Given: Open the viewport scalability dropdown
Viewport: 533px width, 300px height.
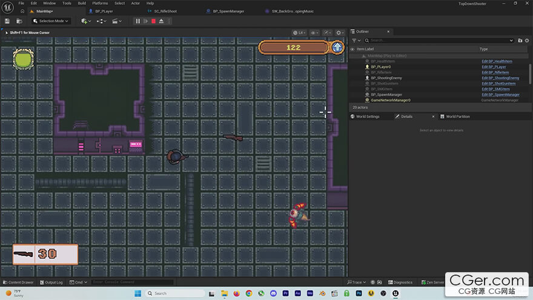Looking at the screenshot, I should click(x=328, y=33).
